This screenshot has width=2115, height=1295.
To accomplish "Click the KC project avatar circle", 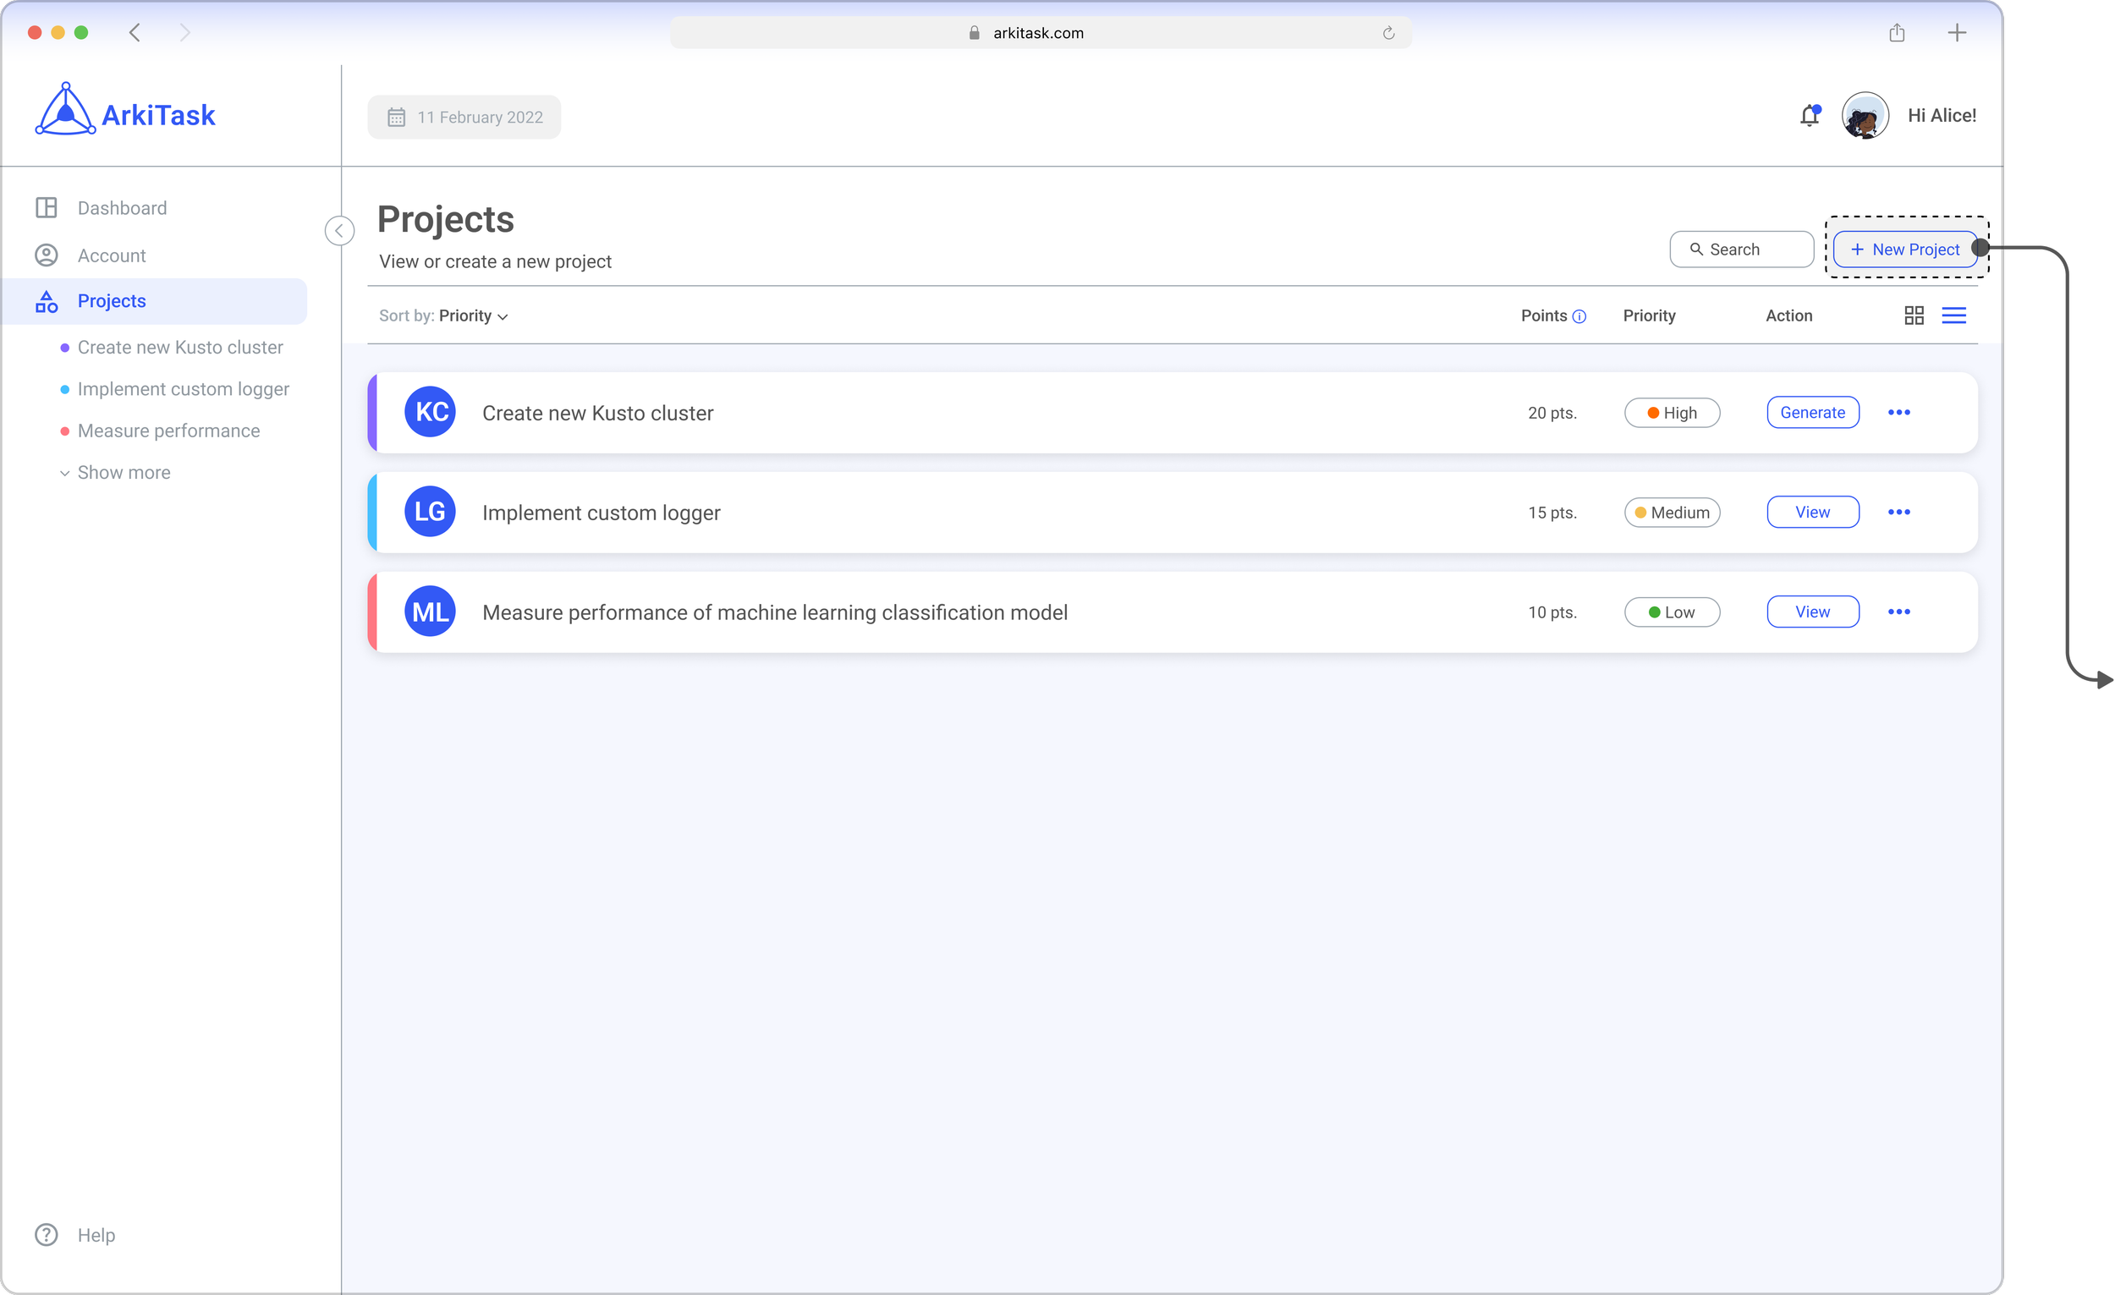I will pos(430,412).
